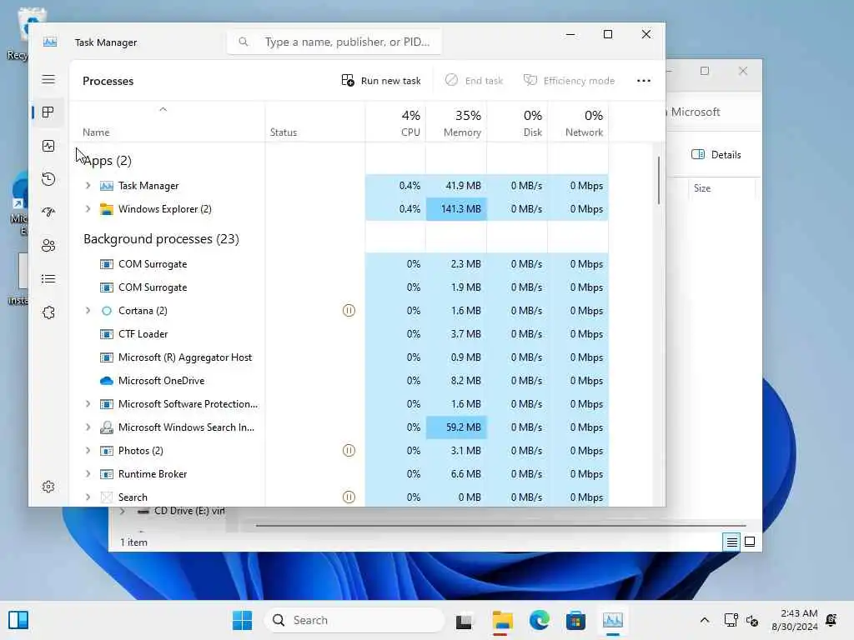The height and width of the screenshot is (640, 854).
Task: Click the processes list vertical scrollbar
Action: point(659,180)
